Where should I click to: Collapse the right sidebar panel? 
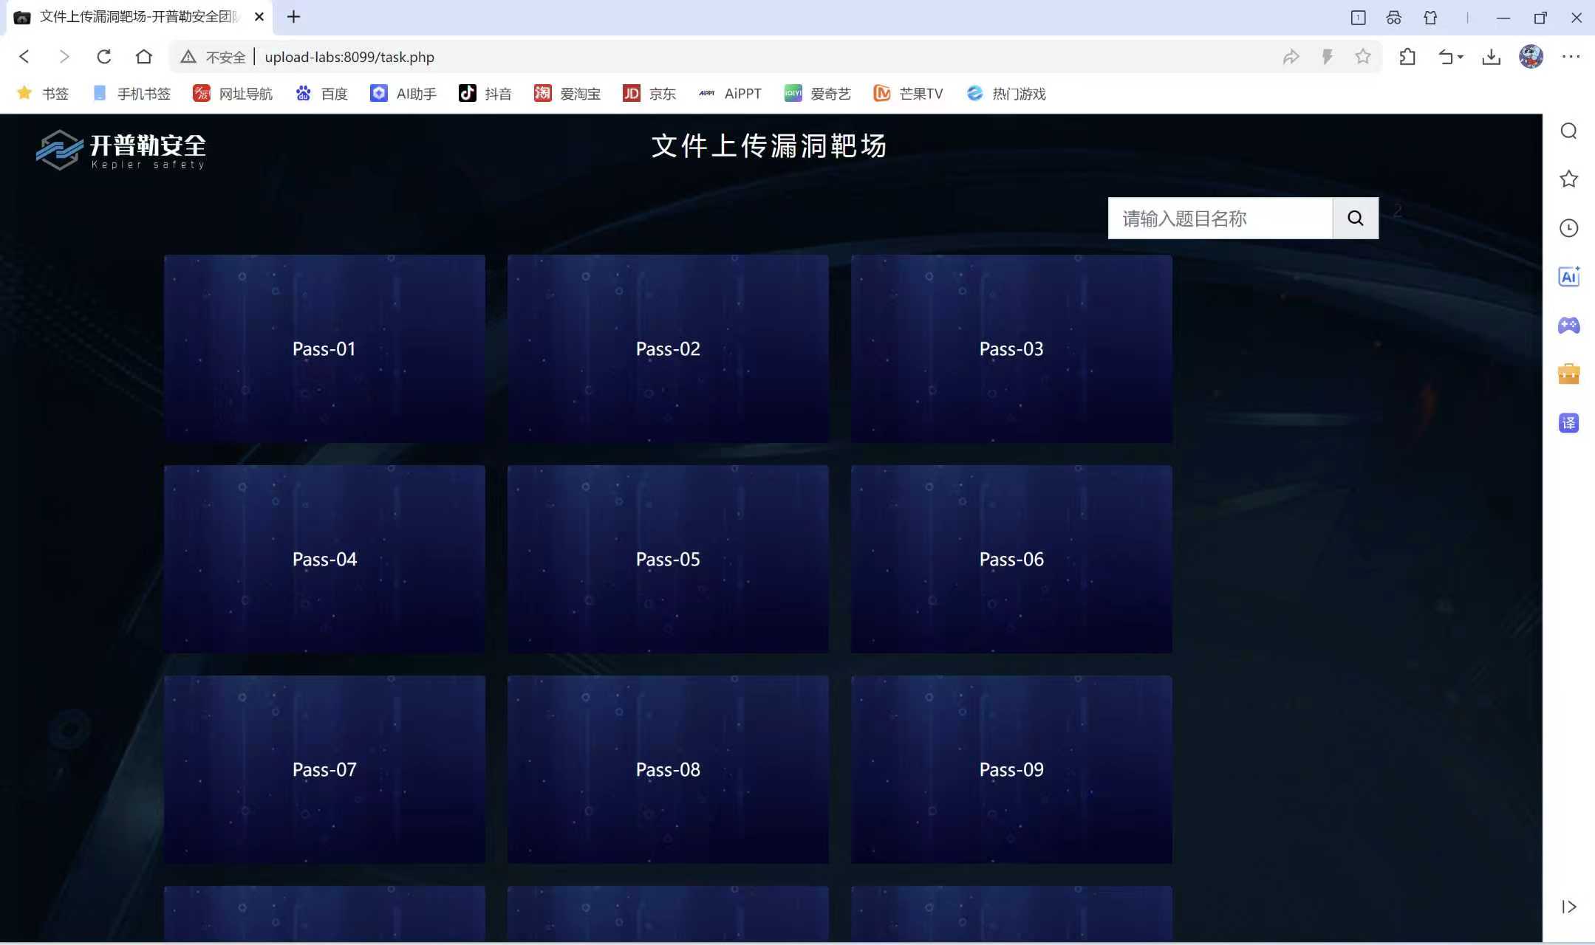(1568, 907)
